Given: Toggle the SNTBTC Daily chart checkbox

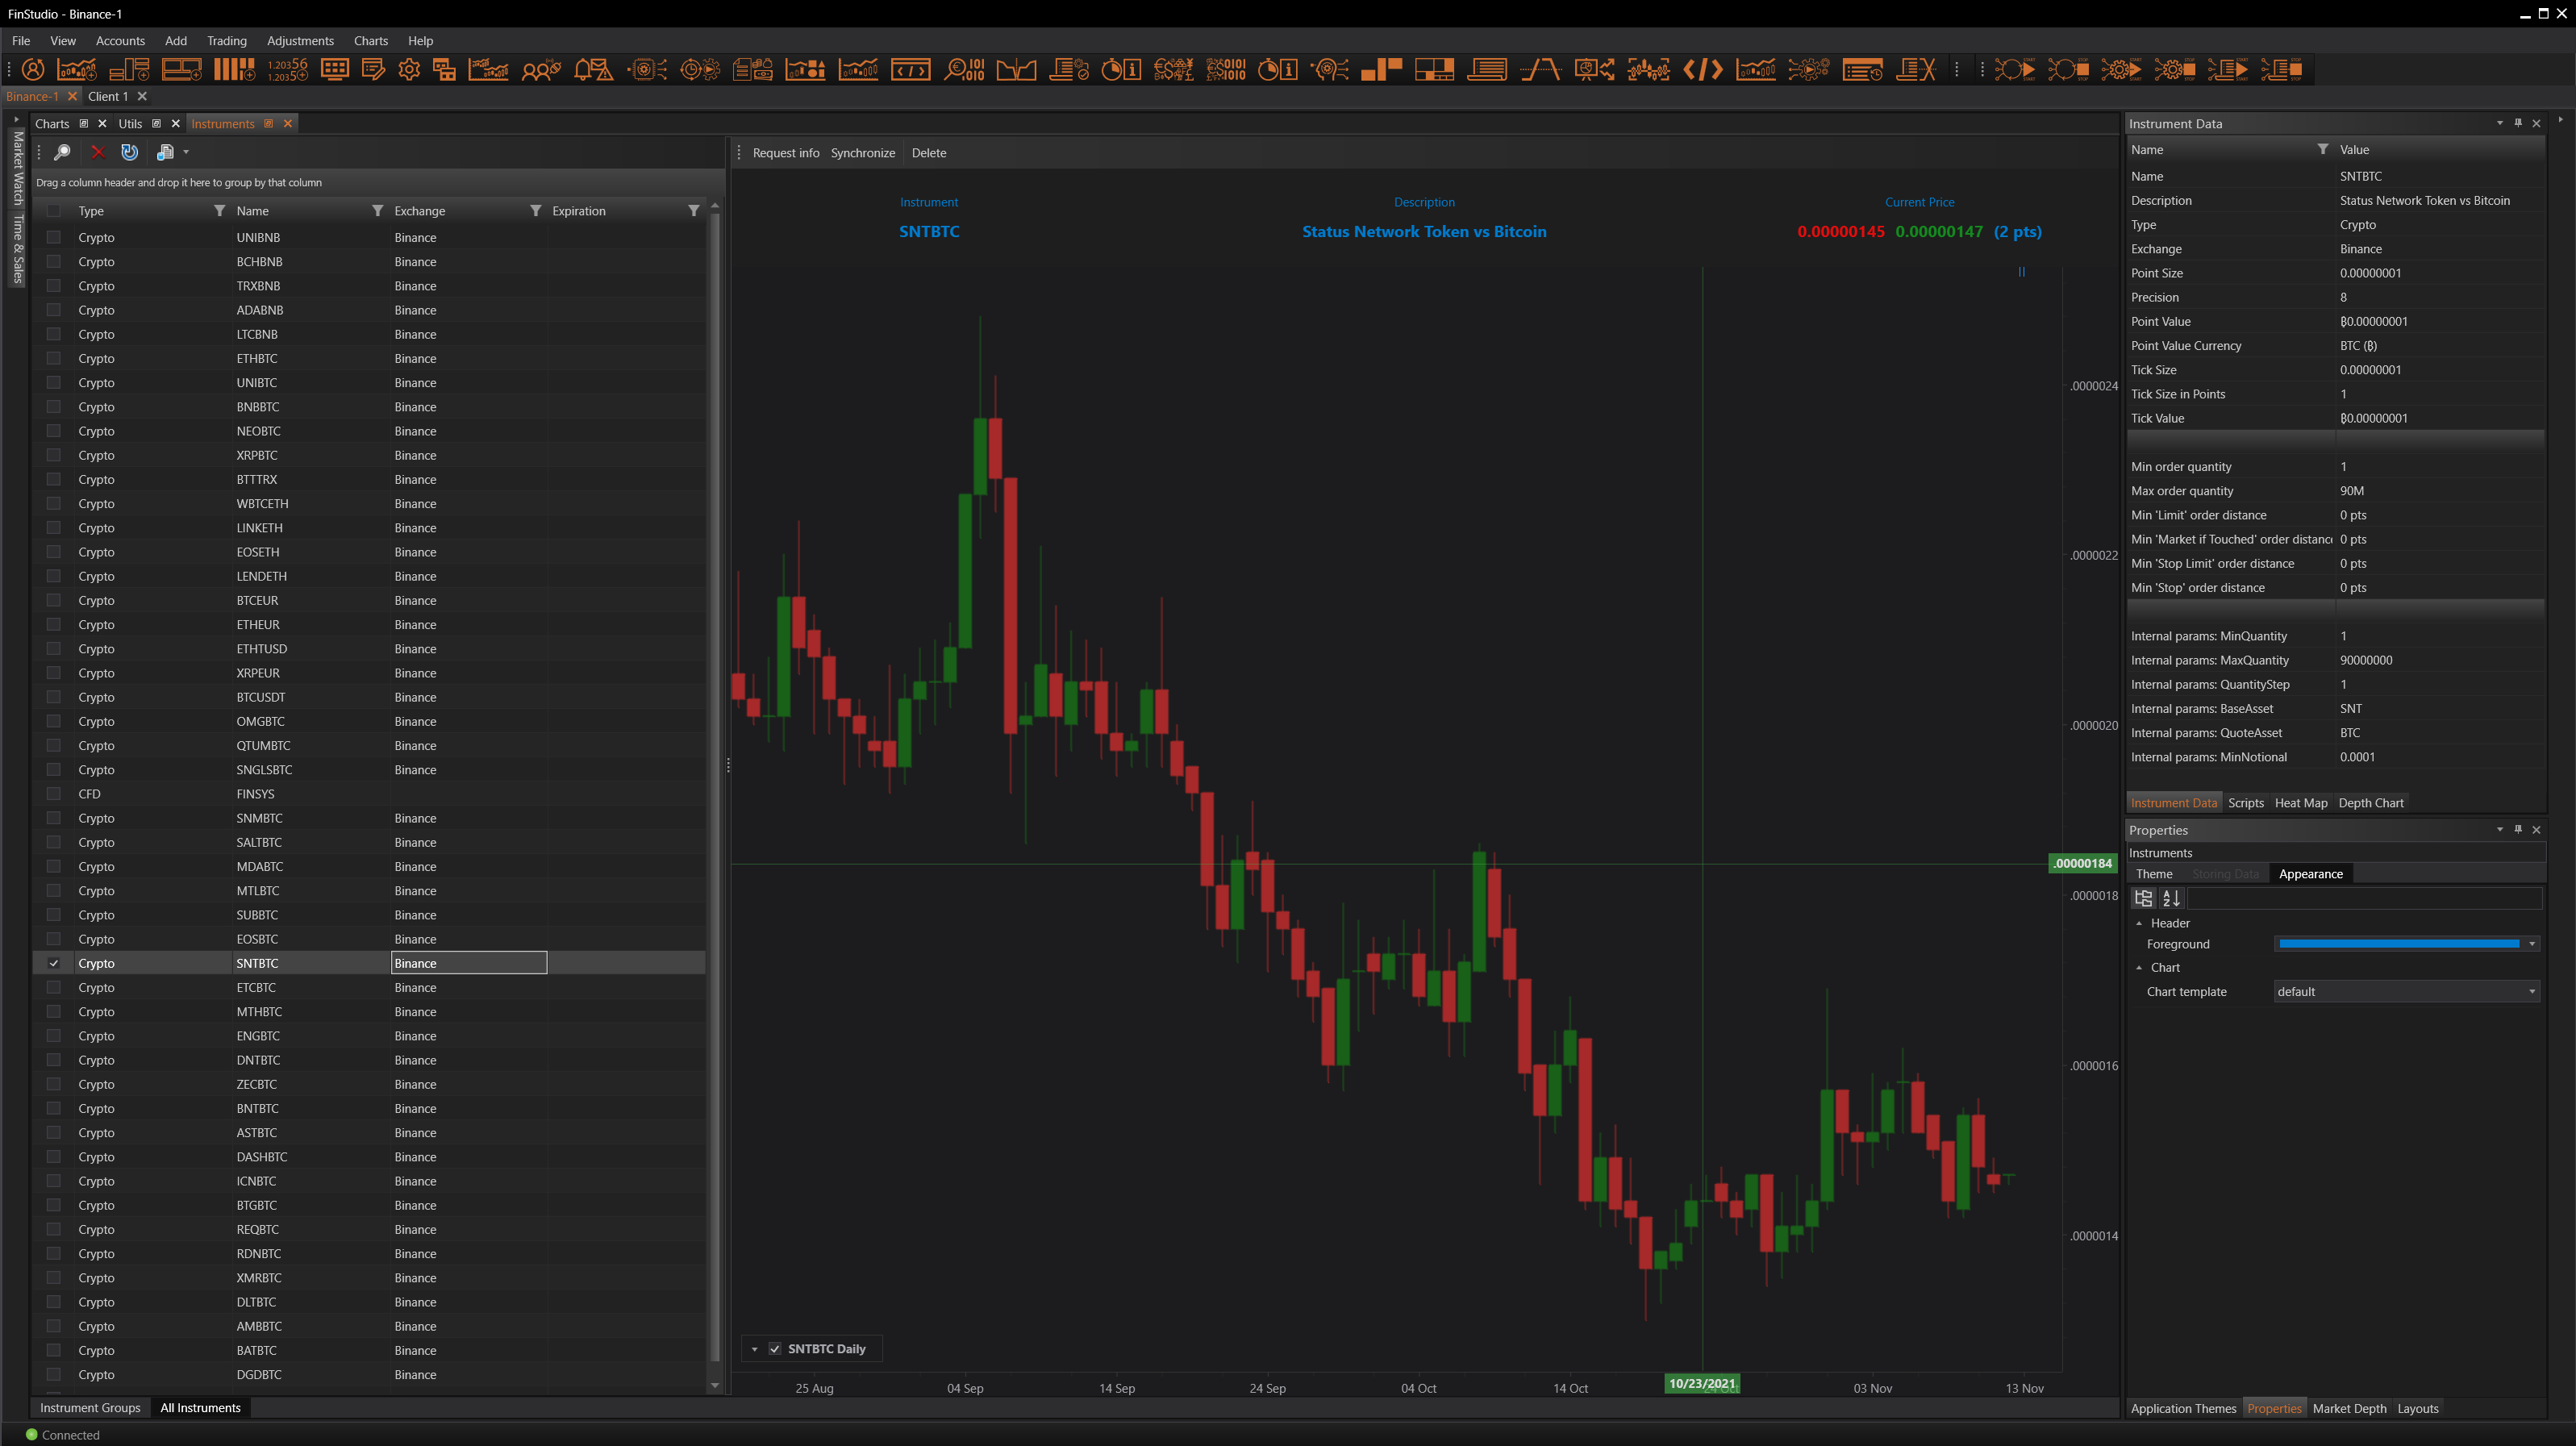Looking at the screenshot, I should tap(774, 1349).
